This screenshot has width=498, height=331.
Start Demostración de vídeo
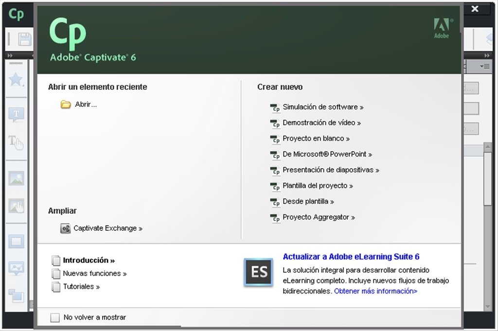pyautogui.click(x=322, y=123)
